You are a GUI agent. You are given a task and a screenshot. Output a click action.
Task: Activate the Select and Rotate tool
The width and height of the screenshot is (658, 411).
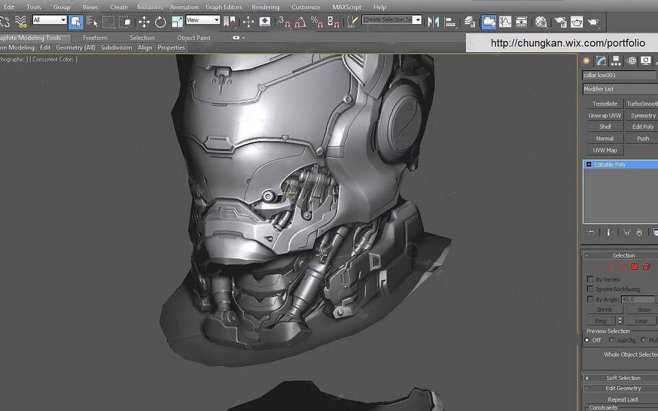(x=160, y=22)
